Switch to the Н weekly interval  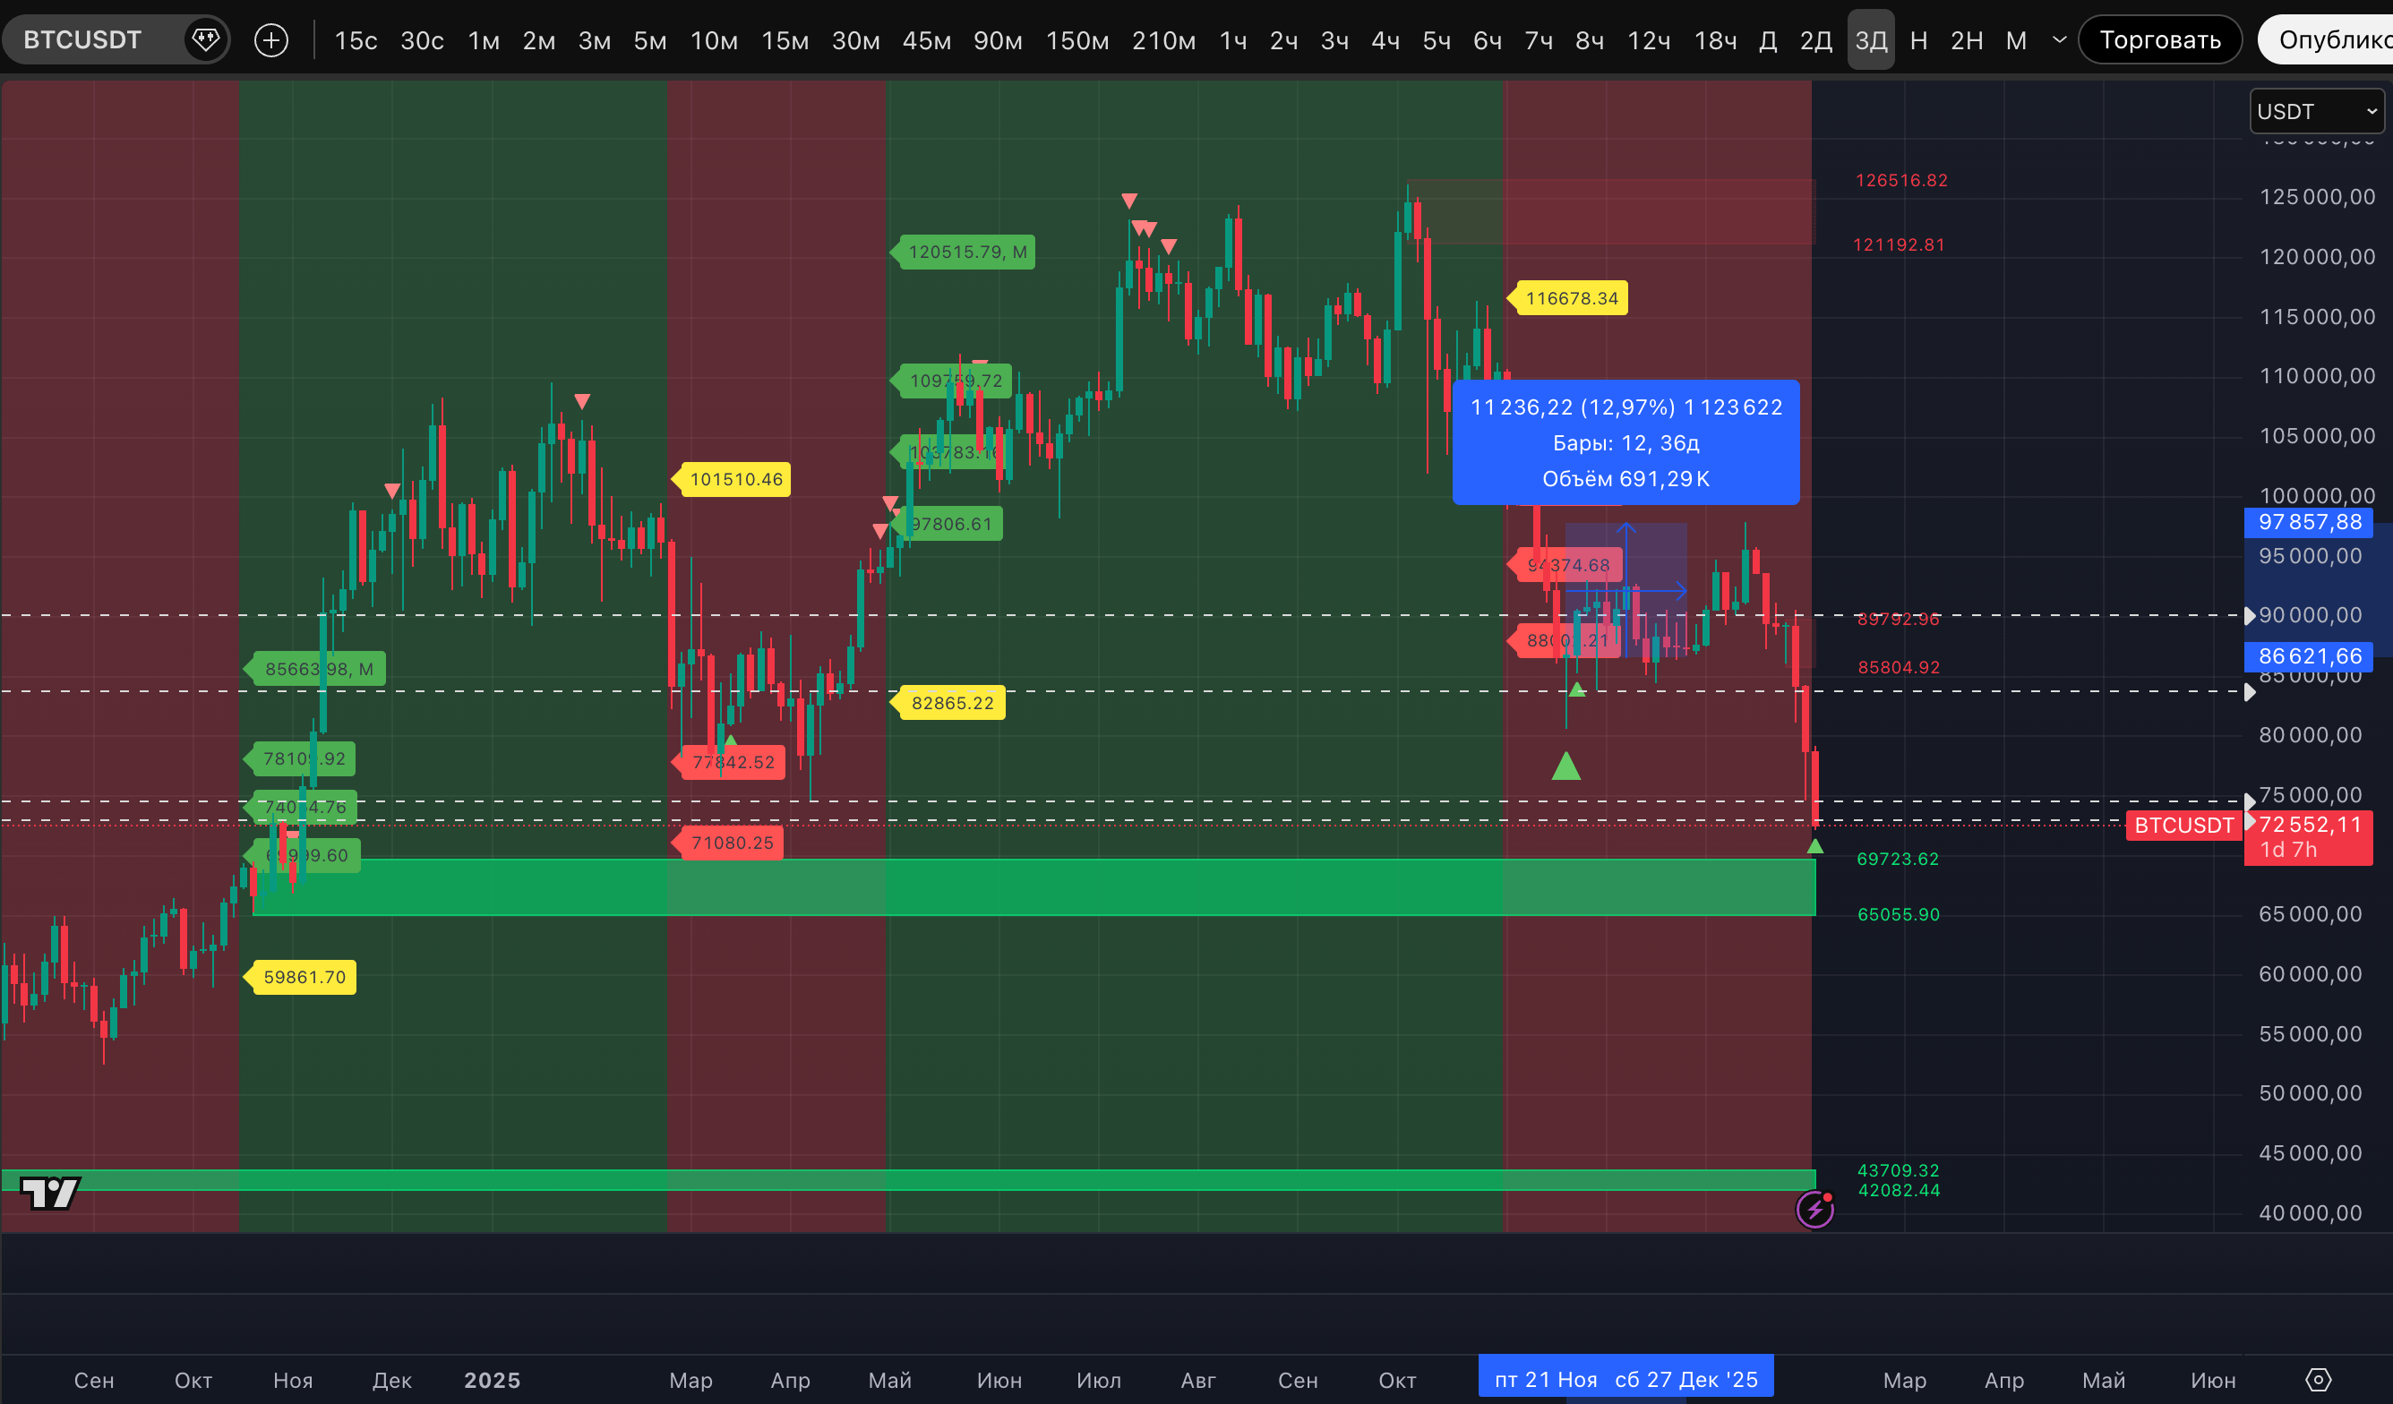[x=1918, y=40]
